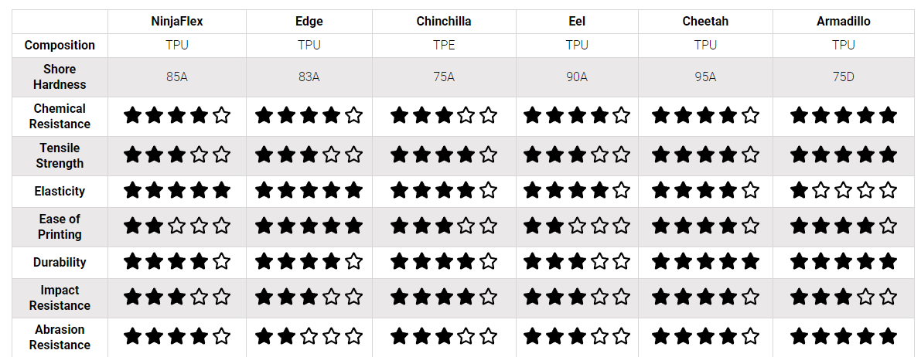Click the Composition row label
Screen dimensions: 921x357
coord(60,46)
